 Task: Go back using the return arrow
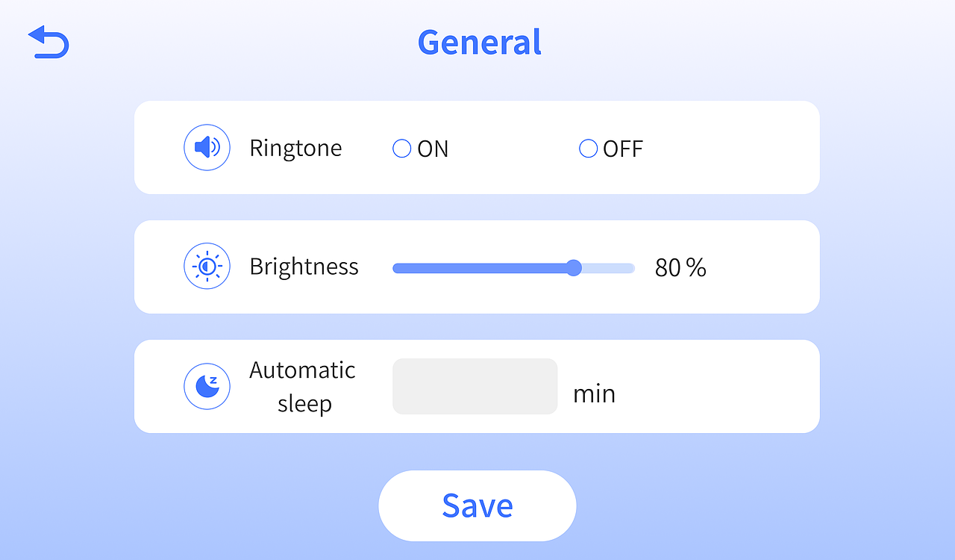pos(48,43)
